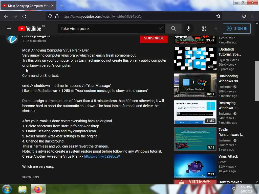Open the Firefox application menu

(253, 16)
